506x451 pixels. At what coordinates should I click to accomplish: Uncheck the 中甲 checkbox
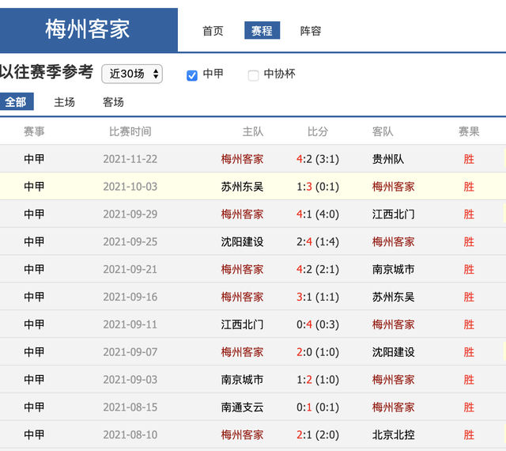coord(192,75)
